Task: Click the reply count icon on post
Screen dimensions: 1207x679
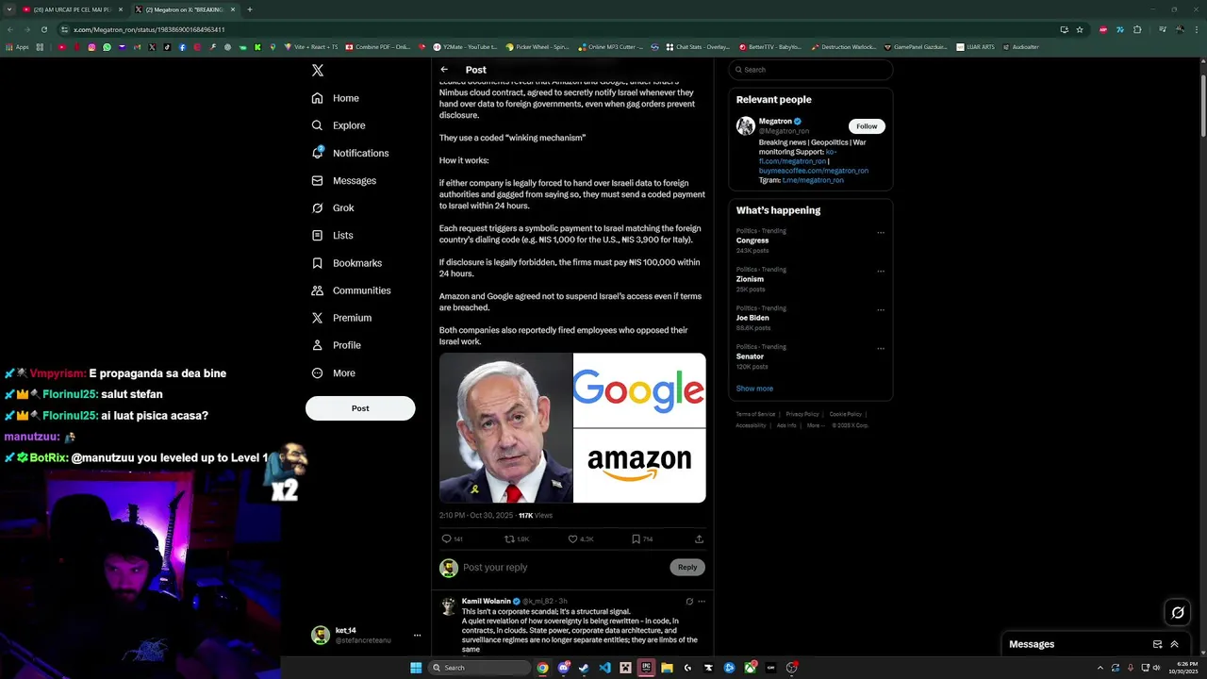Action: (x=447, y=539)
